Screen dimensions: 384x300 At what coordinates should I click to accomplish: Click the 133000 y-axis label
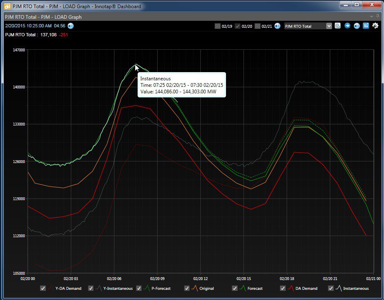(19, 124)
